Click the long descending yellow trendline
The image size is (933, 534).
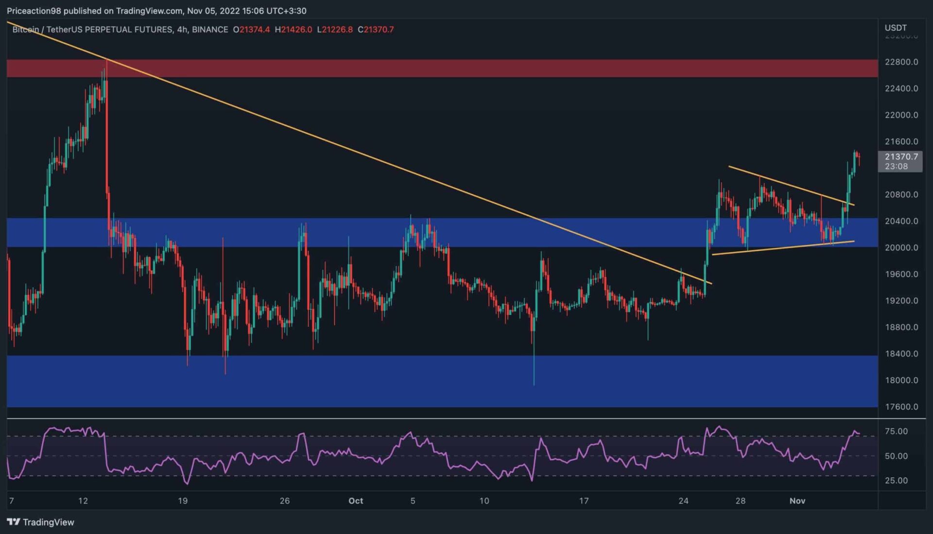[340, 145]
